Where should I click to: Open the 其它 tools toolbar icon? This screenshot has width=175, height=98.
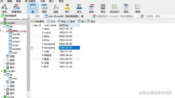click(79, 8)
